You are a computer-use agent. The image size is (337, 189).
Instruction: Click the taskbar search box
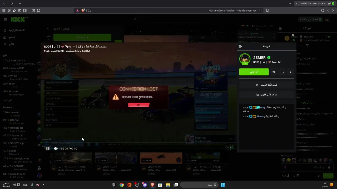click(x=199, y=185)
